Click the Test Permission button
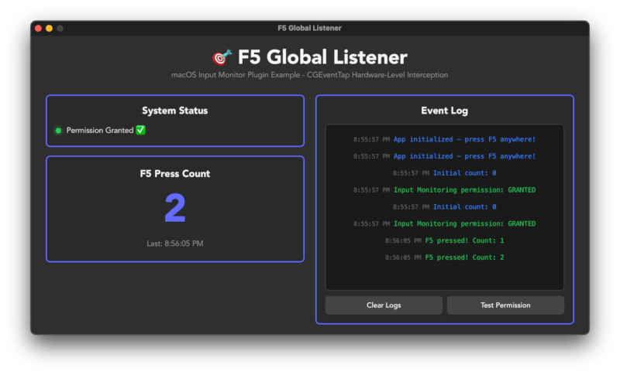 point(505,305)
